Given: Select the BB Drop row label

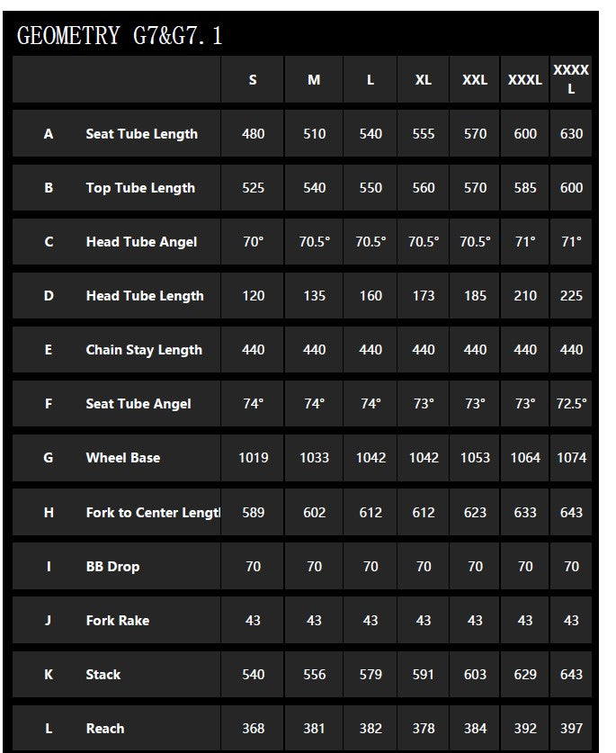Looking at the screenshot, I should pyautogui.click(x=112, y=567).
